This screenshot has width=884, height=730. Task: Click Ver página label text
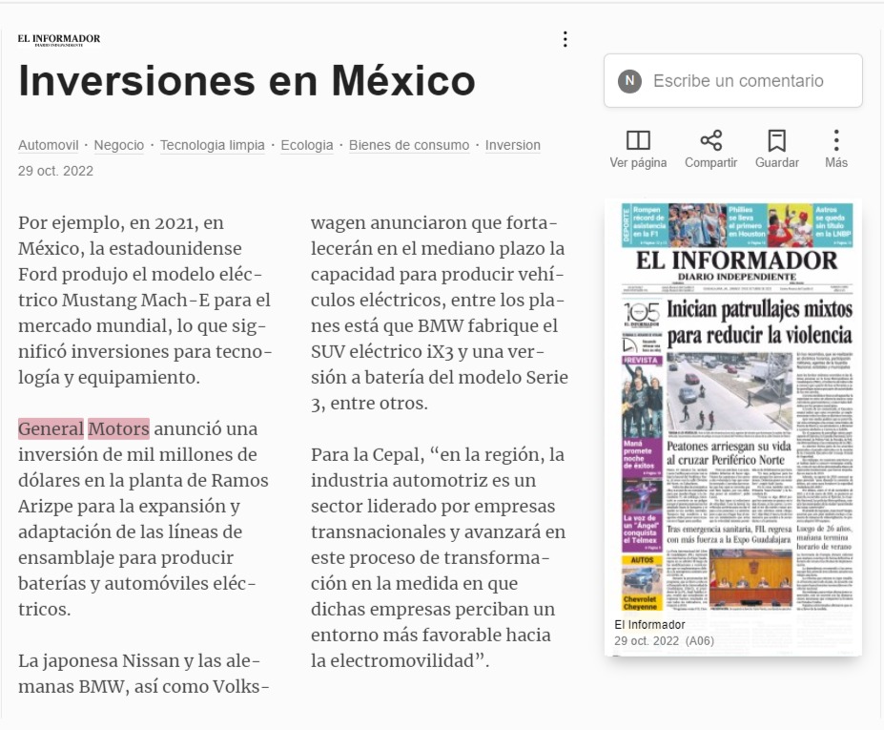pyautogui.click(x=638, y=162)
